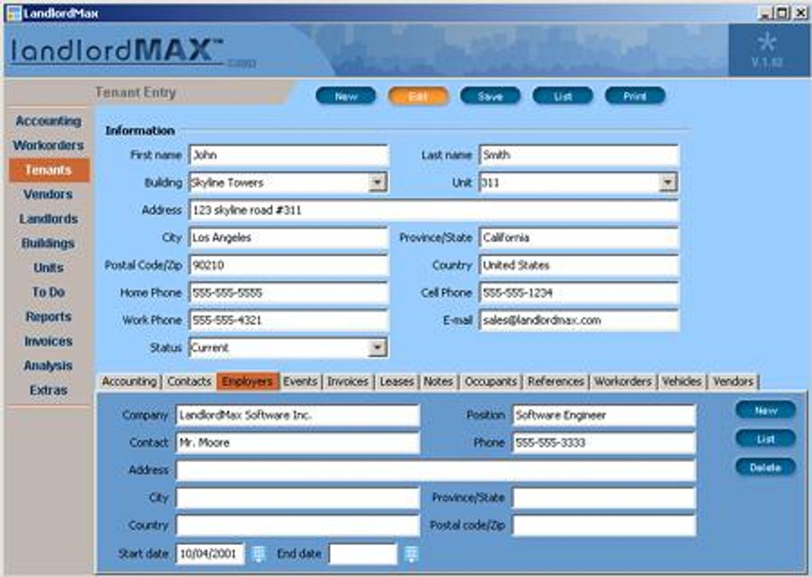The height and width of the screenshot is (577, 812).
Task: Switch to the Events tab
Action: coord(300,381)
